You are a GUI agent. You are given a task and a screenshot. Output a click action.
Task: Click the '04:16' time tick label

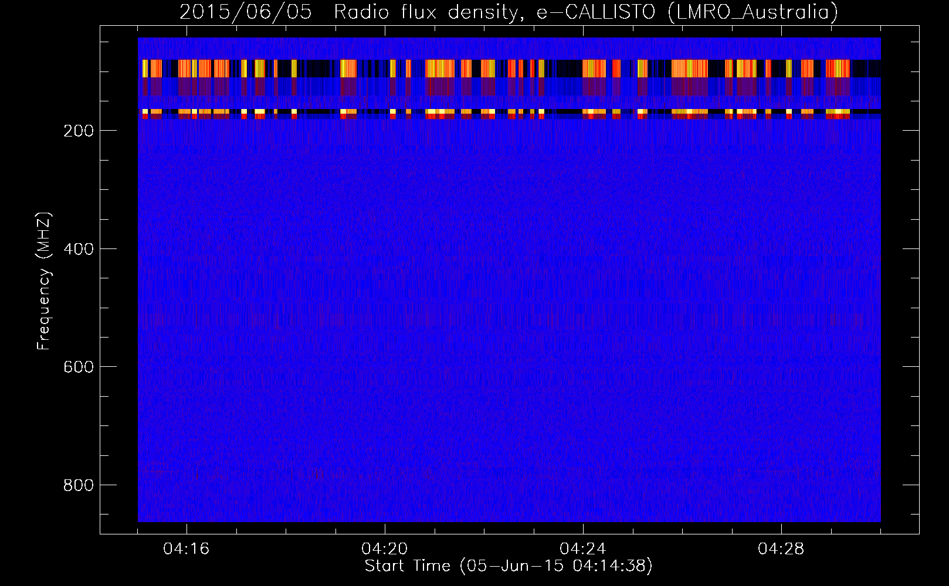[187, 549]
